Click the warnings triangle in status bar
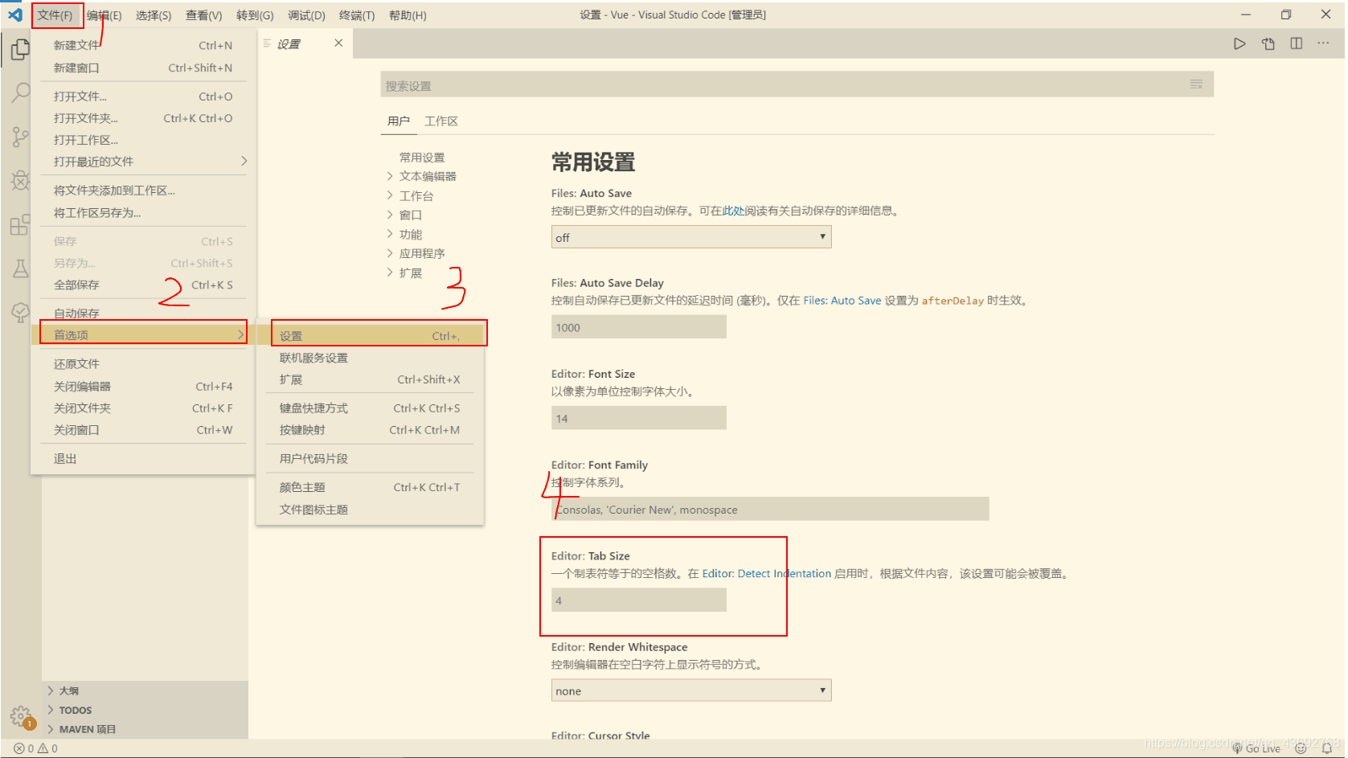Image resolution: width=1348 pixels, height=758 pixels. coord(43,748)
